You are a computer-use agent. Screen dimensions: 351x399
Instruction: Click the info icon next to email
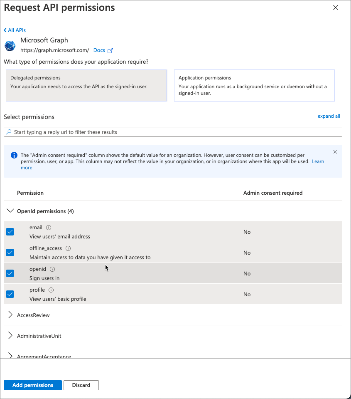pos(49,228)
